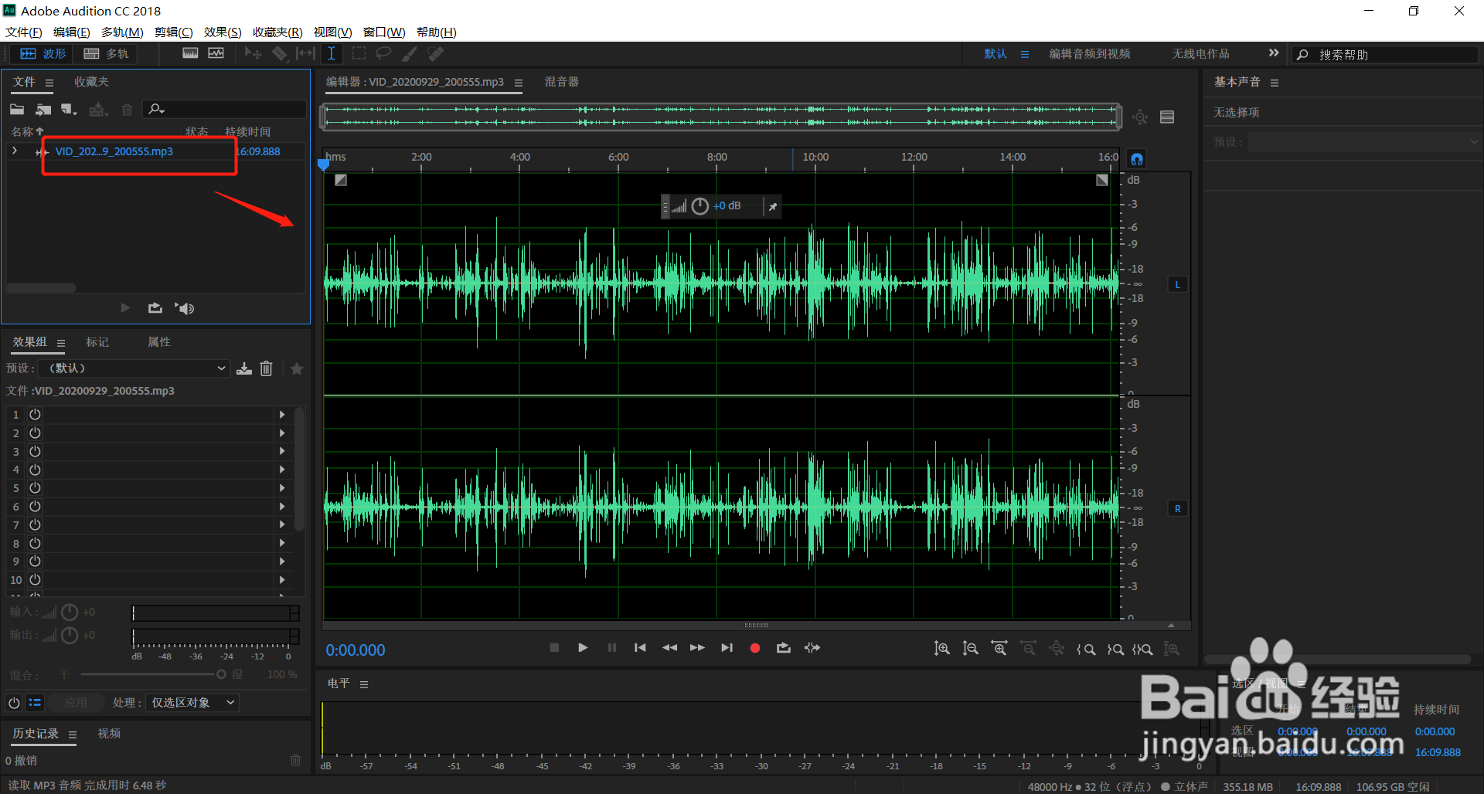1484x794 pixels.
Task: Select the VID_202..9_200555.mp3 file
Action: pyautogui.click(x=114, y=152)
